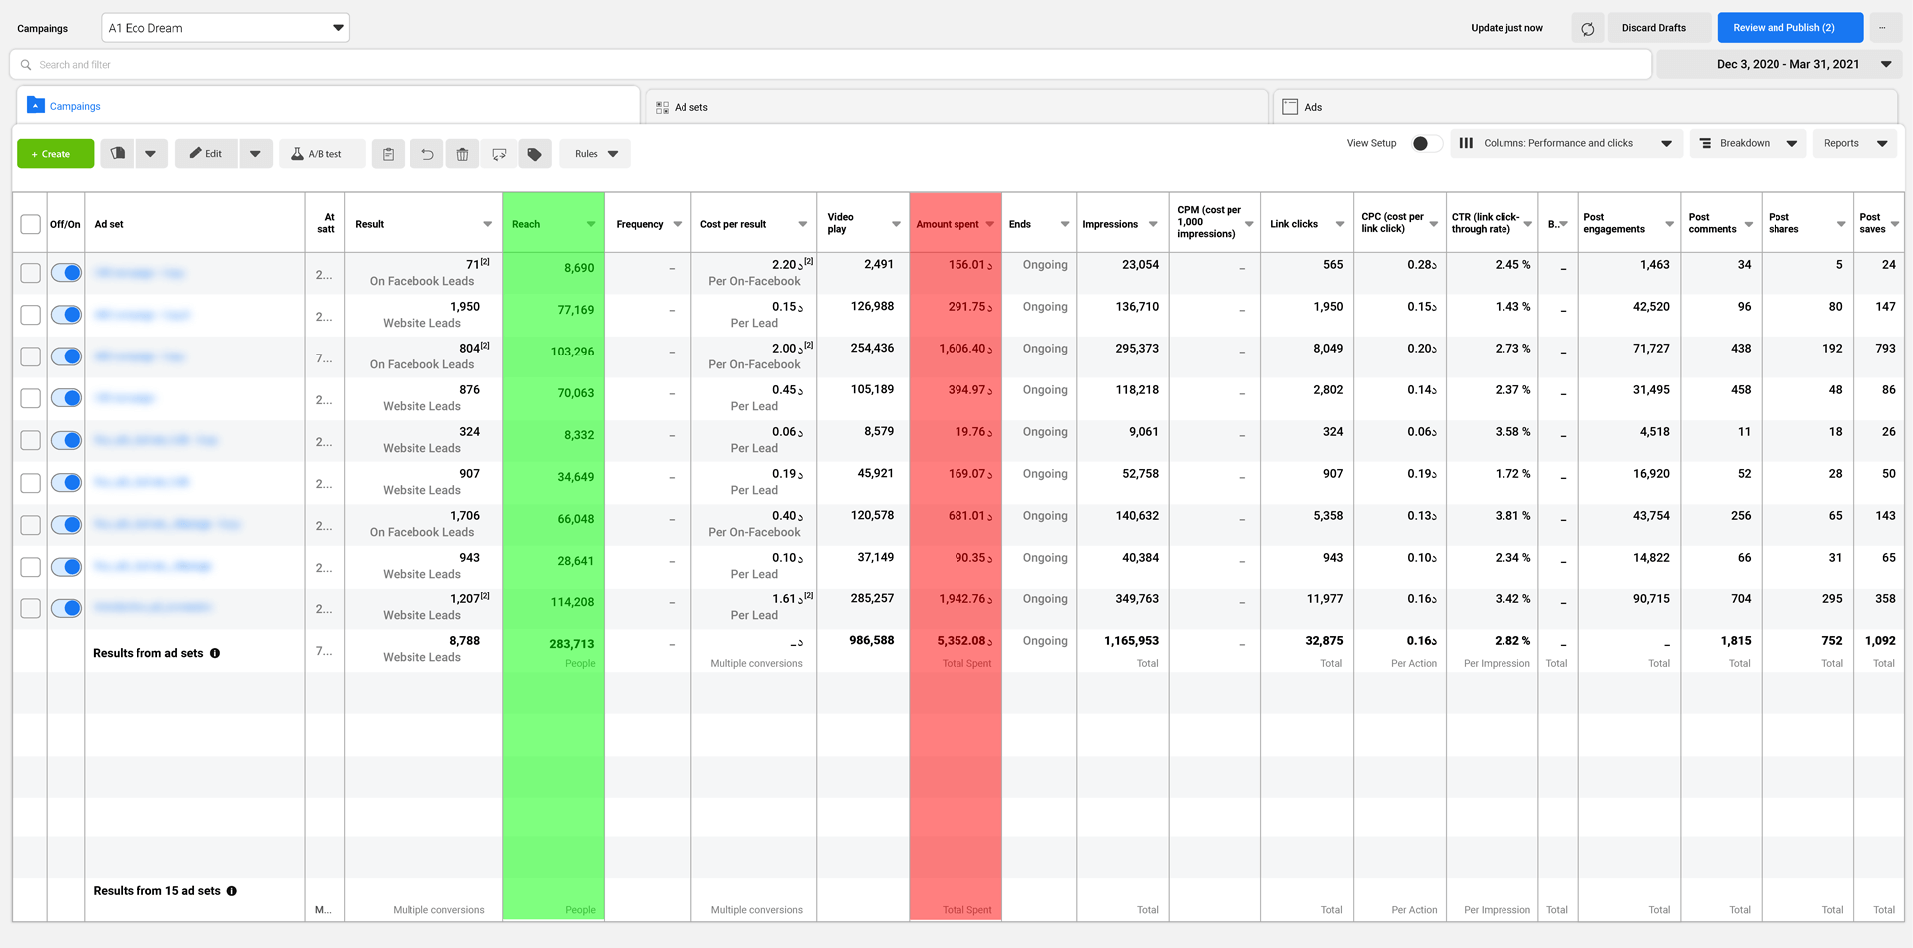The image size is (1913, 948).
Task: Click the trash delete icon
Action: [x=462, y=154]
